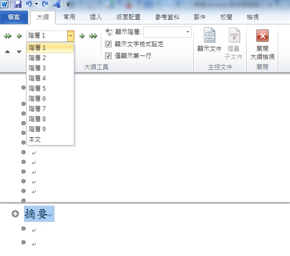The image size is (290, 256).
Task: Select 階層 3 in the dropdown list
Action: [x=50, y=68]
